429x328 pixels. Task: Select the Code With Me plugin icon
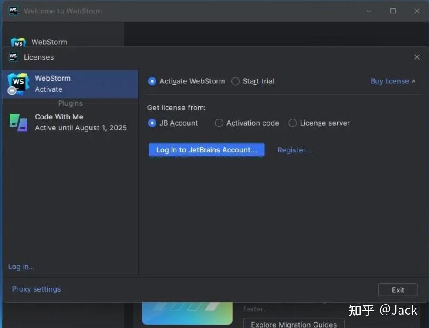pos(18,122)
